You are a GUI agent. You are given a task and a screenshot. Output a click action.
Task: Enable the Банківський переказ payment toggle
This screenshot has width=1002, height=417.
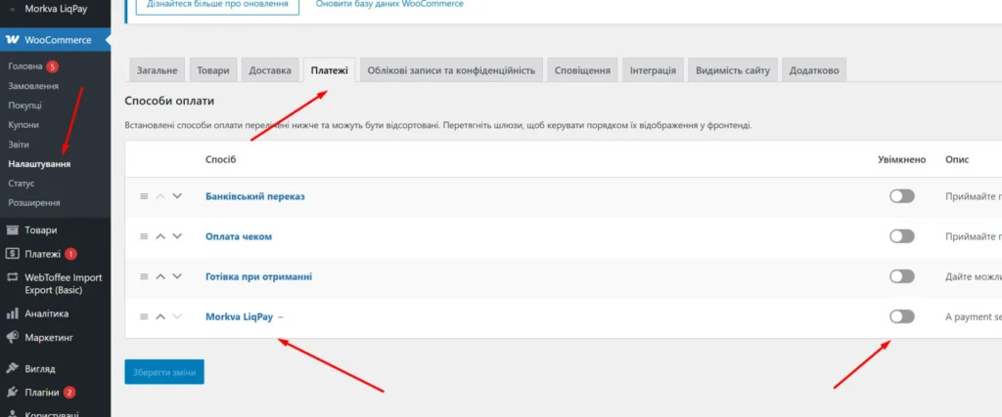[901, 196]
